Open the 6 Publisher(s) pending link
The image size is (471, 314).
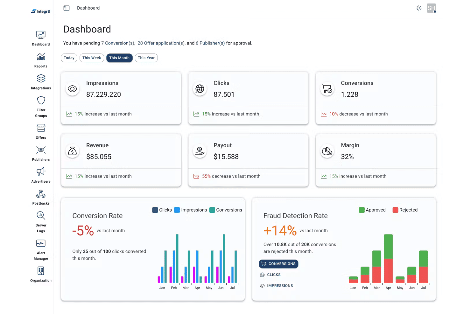[x=210, y=43]
